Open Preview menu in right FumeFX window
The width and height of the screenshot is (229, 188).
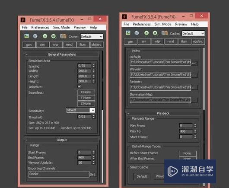(x=181, y=24)
